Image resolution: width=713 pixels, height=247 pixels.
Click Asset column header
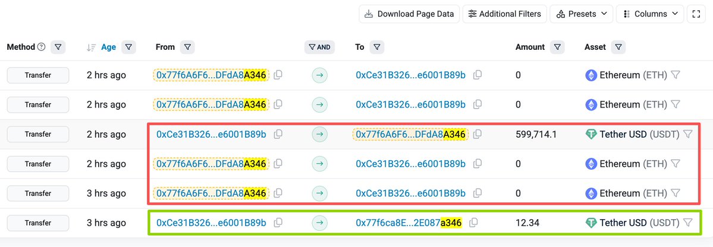pos(595,47)
